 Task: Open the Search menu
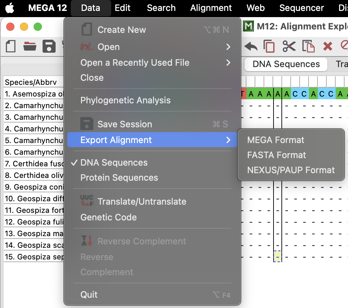point(161,8)
